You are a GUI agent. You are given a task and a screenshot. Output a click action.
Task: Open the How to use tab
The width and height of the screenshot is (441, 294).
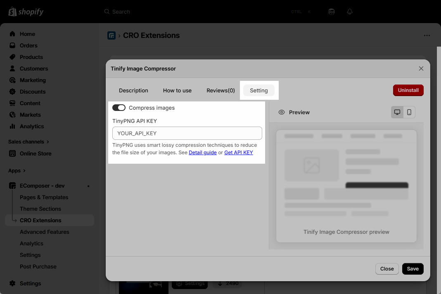coord(177,90)
